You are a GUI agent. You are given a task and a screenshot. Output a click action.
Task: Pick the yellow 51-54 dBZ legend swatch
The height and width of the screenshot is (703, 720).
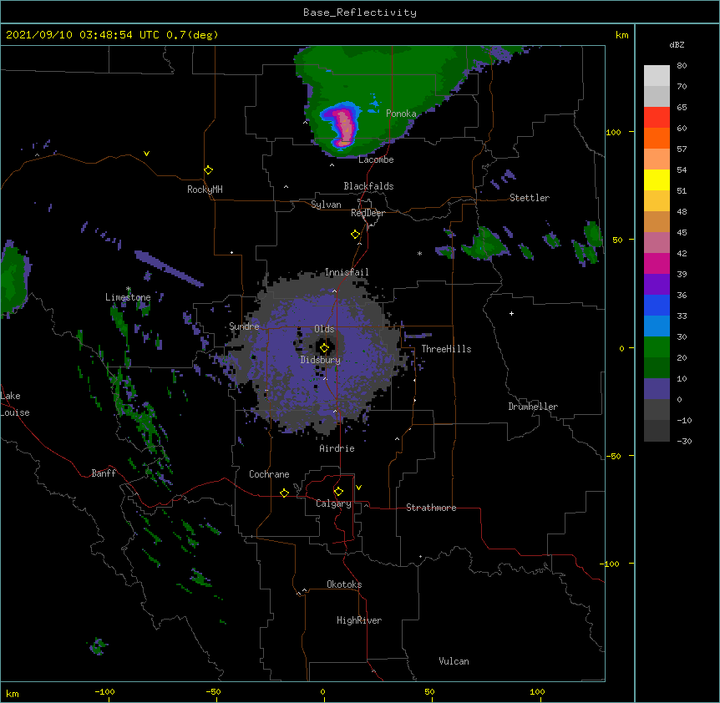[x=657, y=180]
